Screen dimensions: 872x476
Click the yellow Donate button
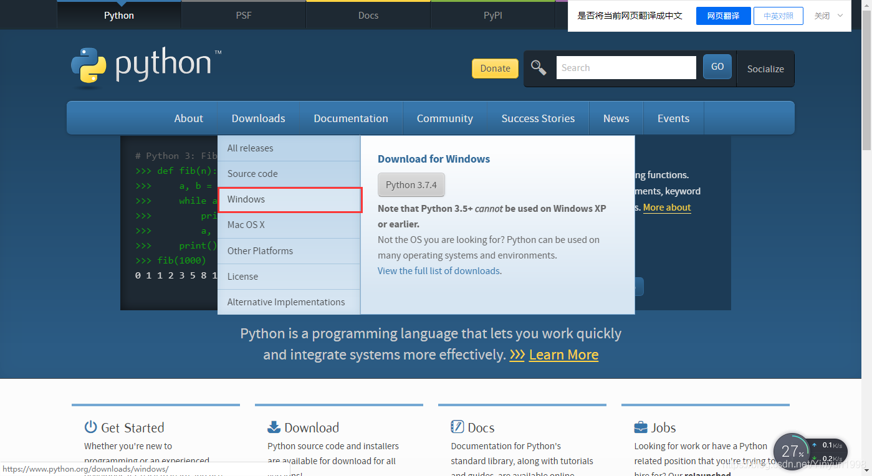[x=495, y=69]
